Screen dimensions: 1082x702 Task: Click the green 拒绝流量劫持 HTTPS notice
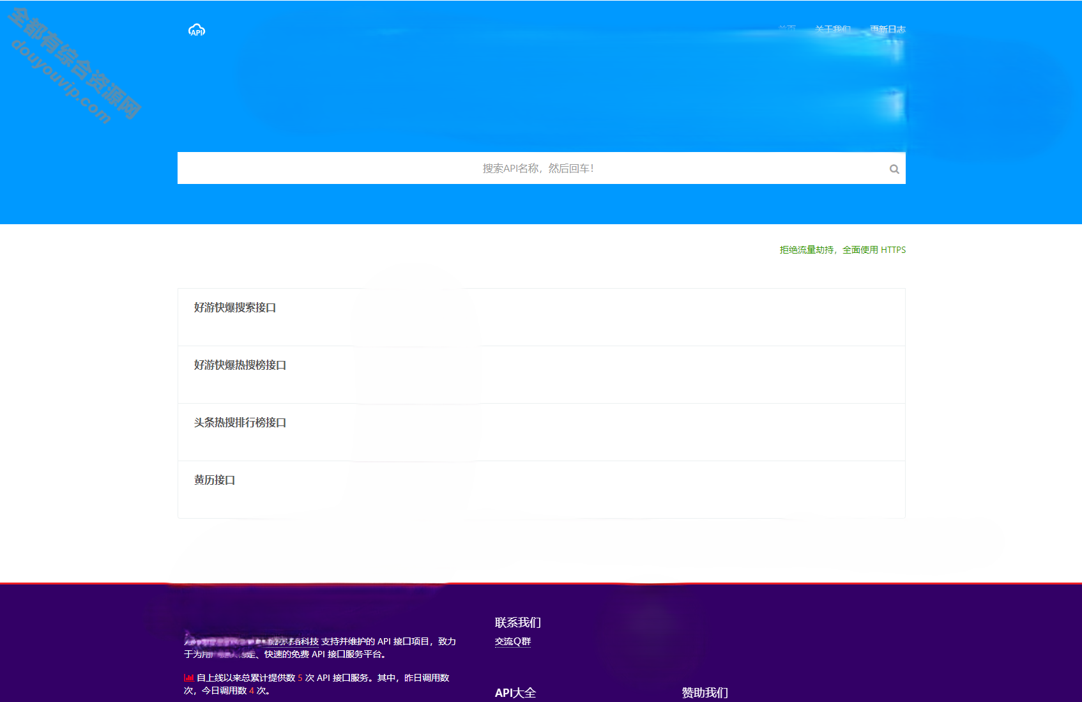[842, 250]
